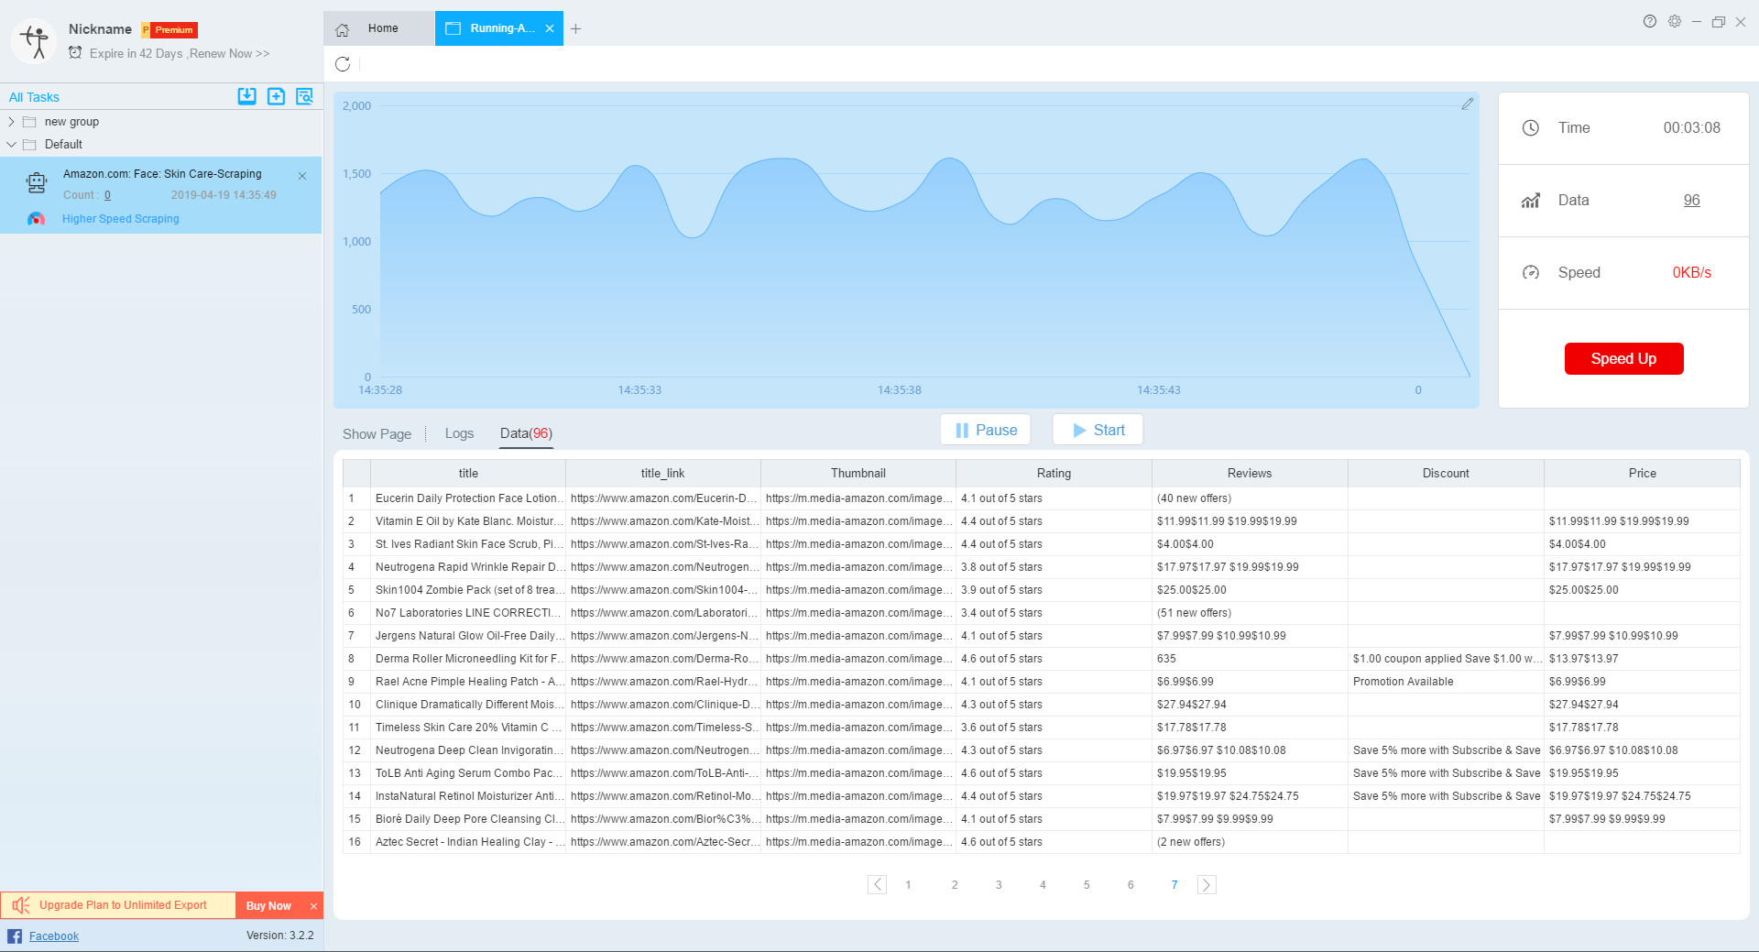The image size is (1759, 952).
Task: Go to page 6
Action: pos(1131,885)
